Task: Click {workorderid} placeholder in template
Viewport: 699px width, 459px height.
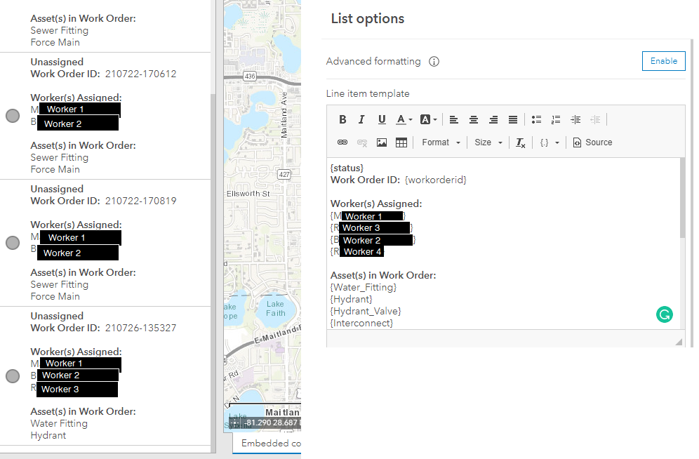Action: point(436,180)
